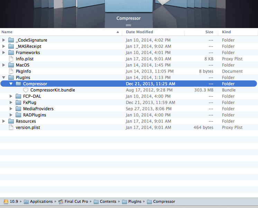258x208 pixels.
Task: Select the FxPlug folder name
Action: [30, 103]
